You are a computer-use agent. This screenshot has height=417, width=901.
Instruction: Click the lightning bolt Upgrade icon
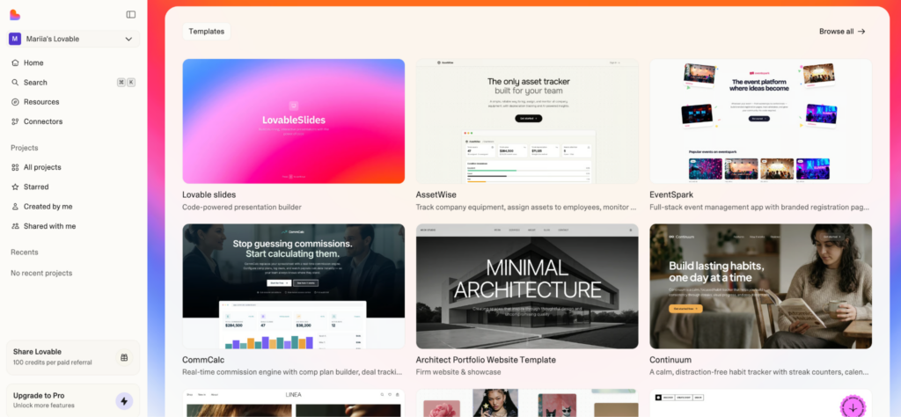pos(124,400)
